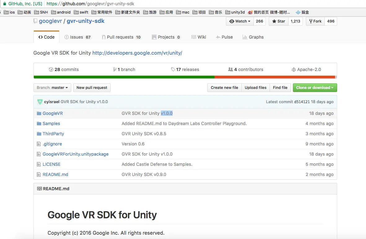The height and width of the screenshot is (239, 366).
Task: Open the ios bookmarks folder
Action: [x=9, y=12]
